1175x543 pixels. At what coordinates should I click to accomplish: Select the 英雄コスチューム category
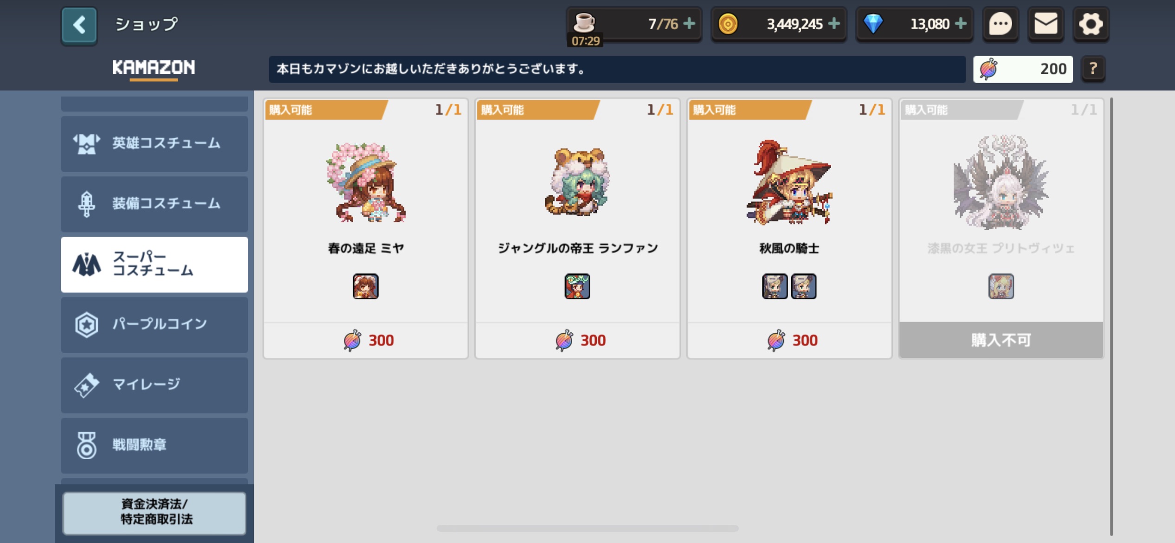154,143
